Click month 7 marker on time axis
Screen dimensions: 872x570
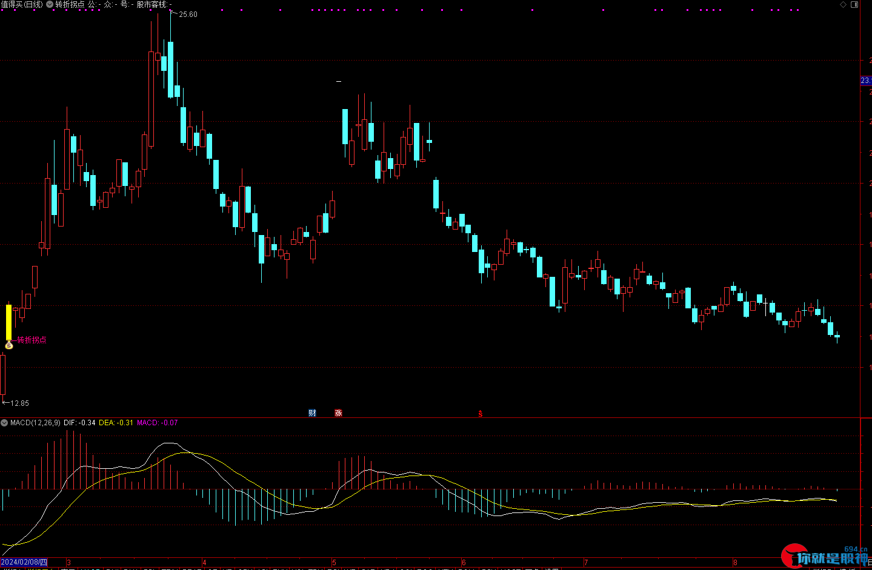click(586, 563)
